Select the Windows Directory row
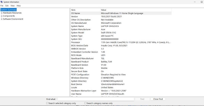 121,78
